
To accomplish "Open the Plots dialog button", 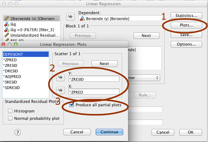I will click(186, 25).
